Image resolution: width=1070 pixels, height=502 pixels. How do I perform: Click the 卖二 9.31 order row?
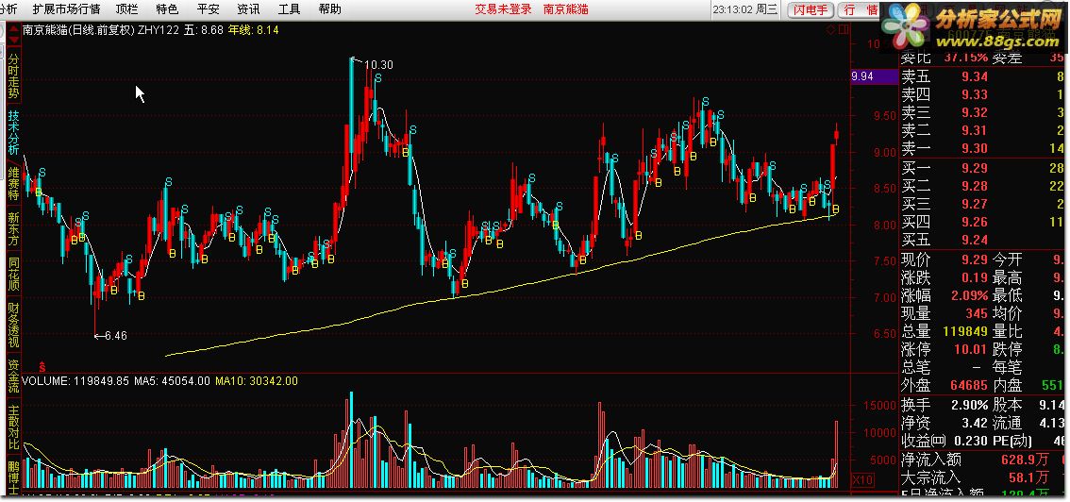tap(984, 130)
